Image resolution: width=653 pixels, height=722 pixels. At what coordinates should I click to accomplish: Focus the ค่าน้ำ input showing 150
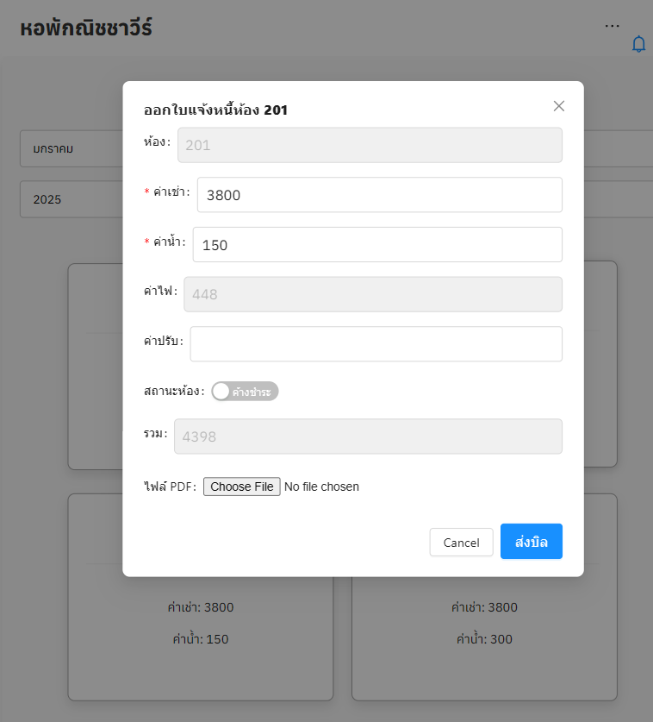click(376, 245)
